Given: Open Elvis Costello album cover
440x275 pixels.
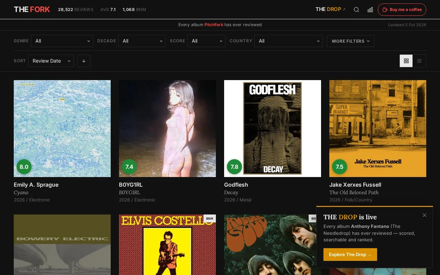Looking at the screenshot, I should pos(167,245).
